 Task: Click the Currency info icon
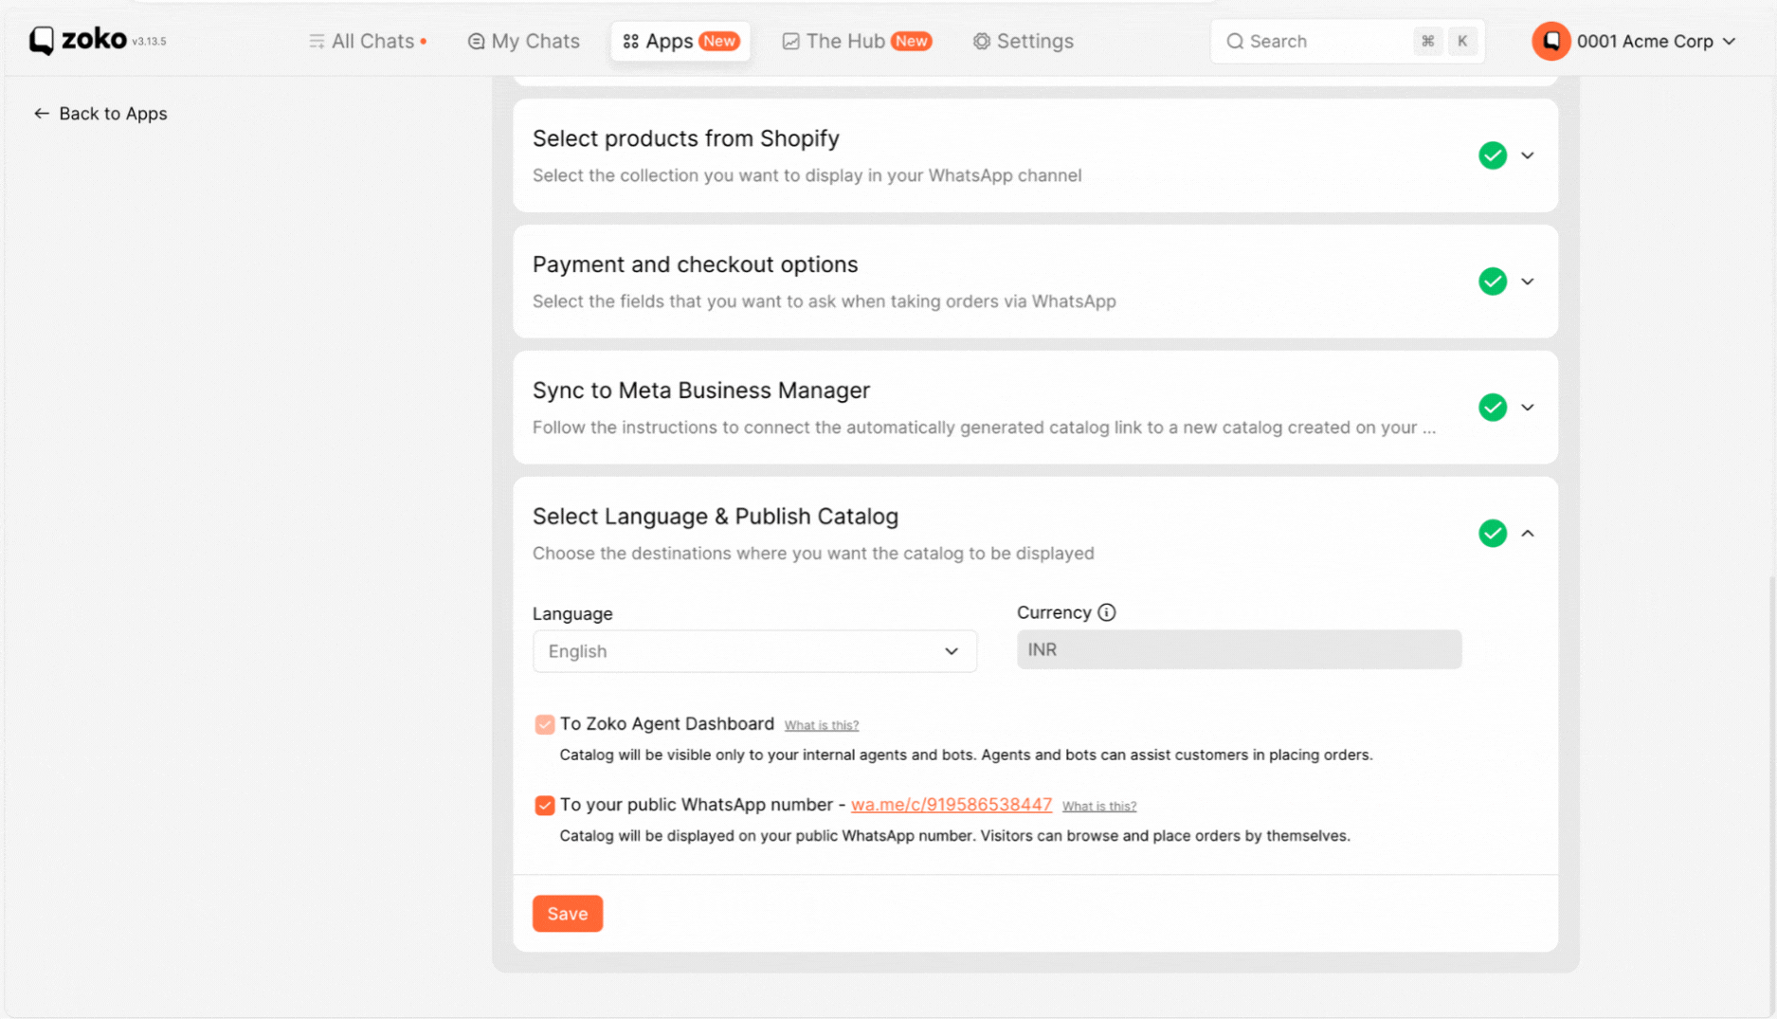click(1106, 612)
